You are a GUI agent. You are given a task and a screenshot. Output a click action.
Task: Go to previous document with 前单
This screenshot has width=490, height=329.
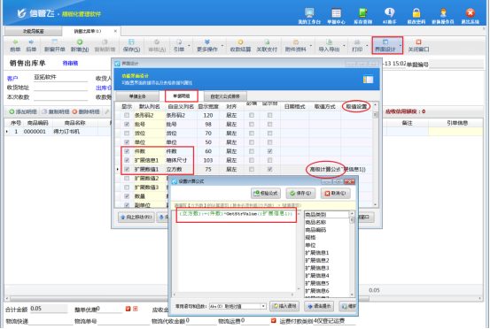pyautogui.click(x=15, y=45)
